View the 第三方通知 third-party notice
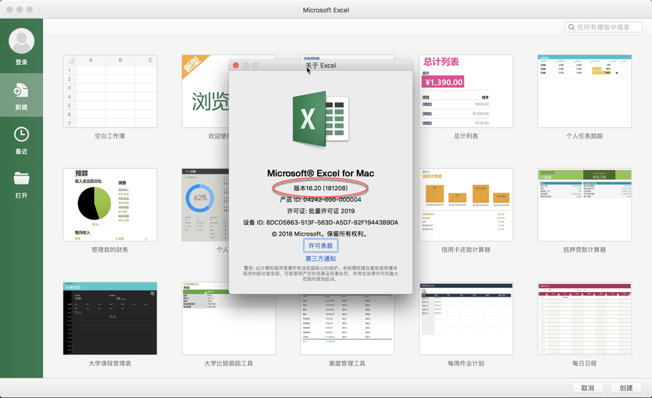This screenshot has height=398, width=652. [x=320, y=258]
